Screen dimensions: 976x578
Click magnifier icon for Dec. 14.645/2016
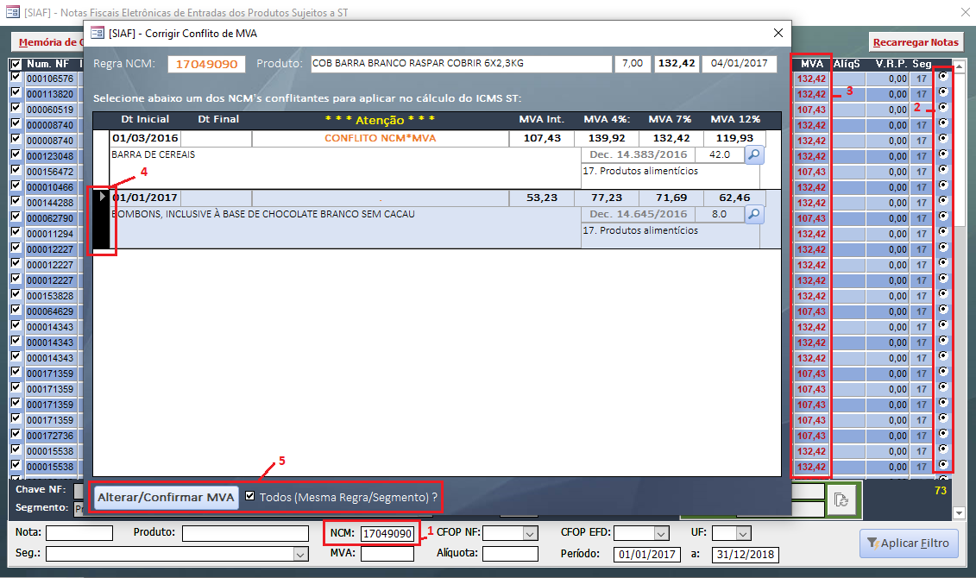(754, 215)
